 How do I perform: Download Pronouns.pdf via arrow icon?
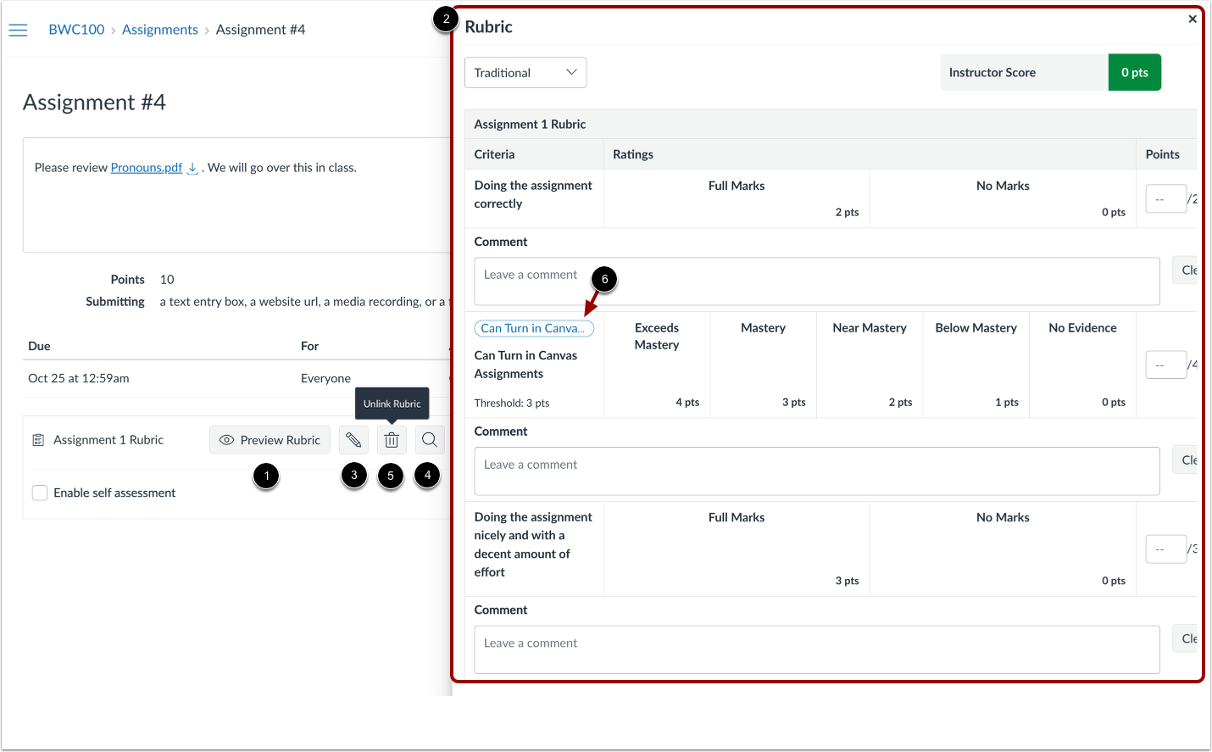192,168
